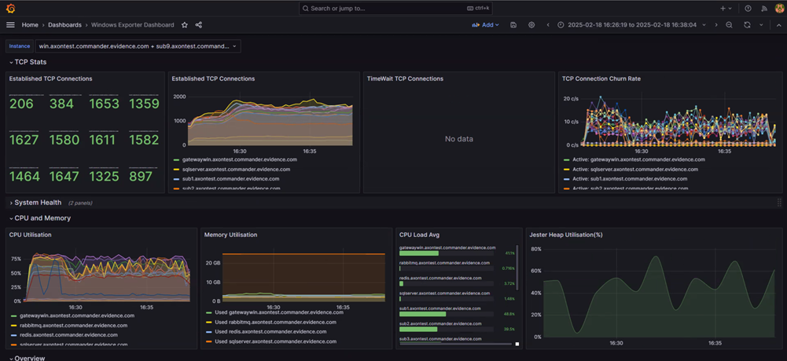This screenshot has height=361, width=787.
Task: Open the Add dropdown
Action: click(485, 24)
